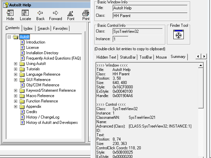Collapse the AutoIt root tree node

(x=9, y=37)
